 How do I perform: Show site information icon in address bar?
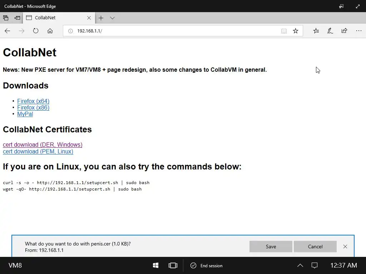(x=70, y=31)
